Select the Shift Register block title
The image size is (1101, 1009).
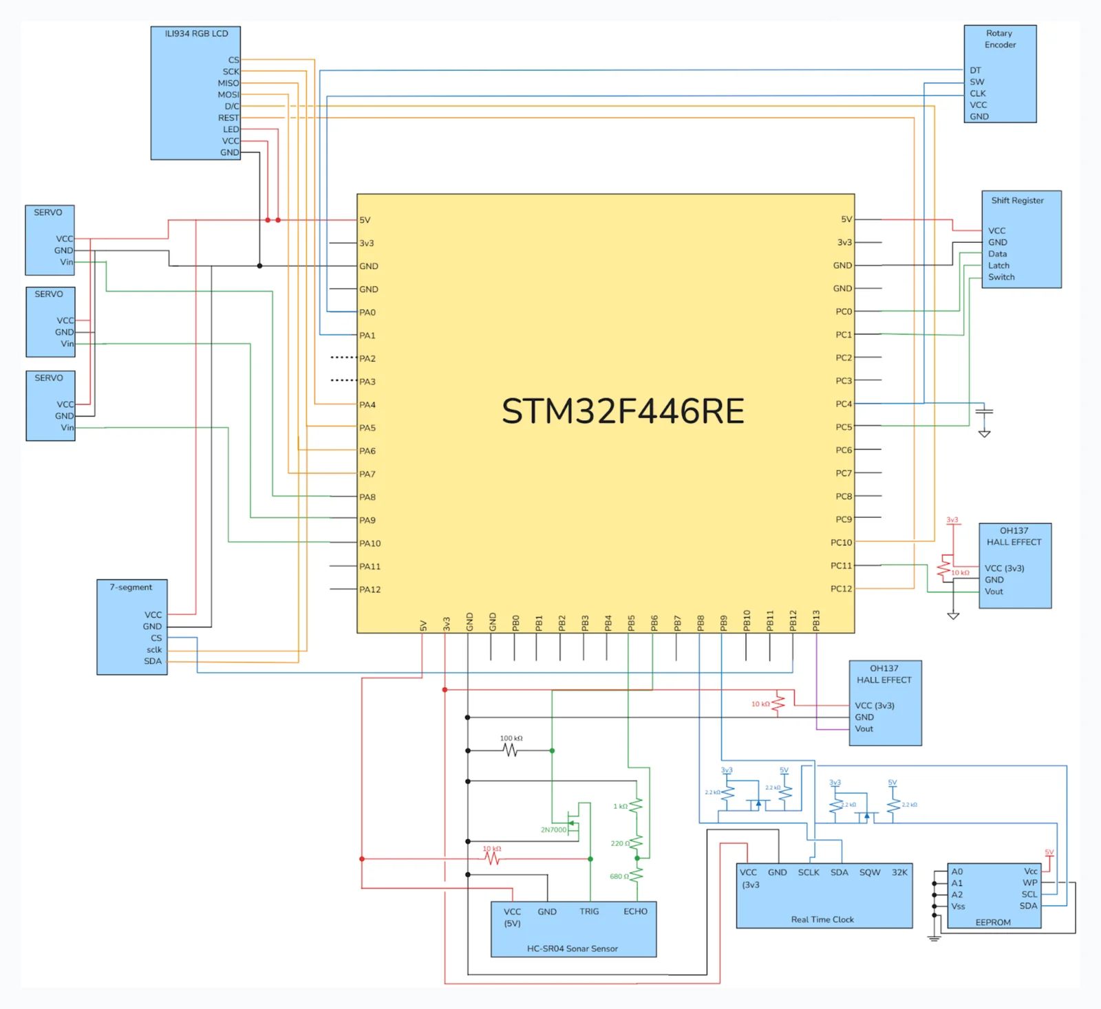(1017, 200)
